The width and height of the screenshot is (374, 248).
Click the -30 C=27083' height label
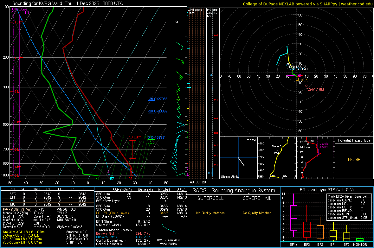point(158,99)
